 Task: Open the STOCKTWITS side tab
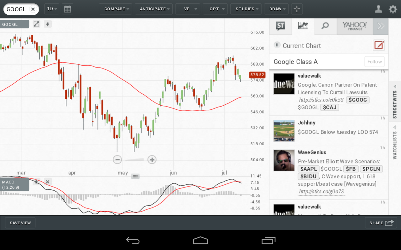(x=395, y=101)
